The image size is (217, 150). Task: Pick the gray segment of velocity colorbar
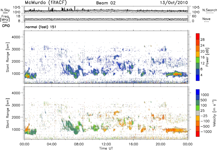click(198, 113)
